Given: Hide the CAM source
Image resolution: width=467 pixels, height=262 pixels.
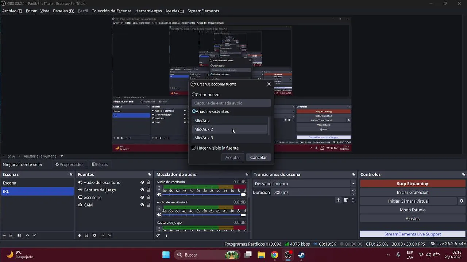Looking at the screenshot, I should coord(142,205).
